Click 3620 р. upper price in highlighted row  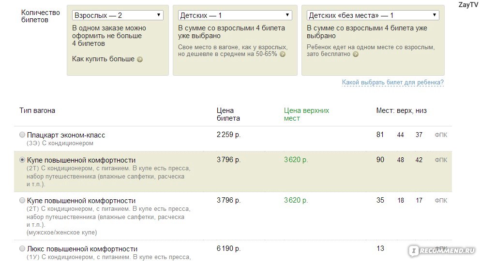(296, 160)
